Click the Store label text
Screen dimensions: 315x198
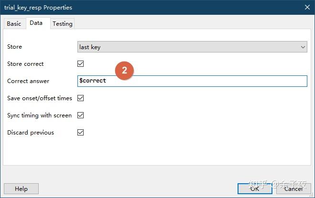click(15, 47)
